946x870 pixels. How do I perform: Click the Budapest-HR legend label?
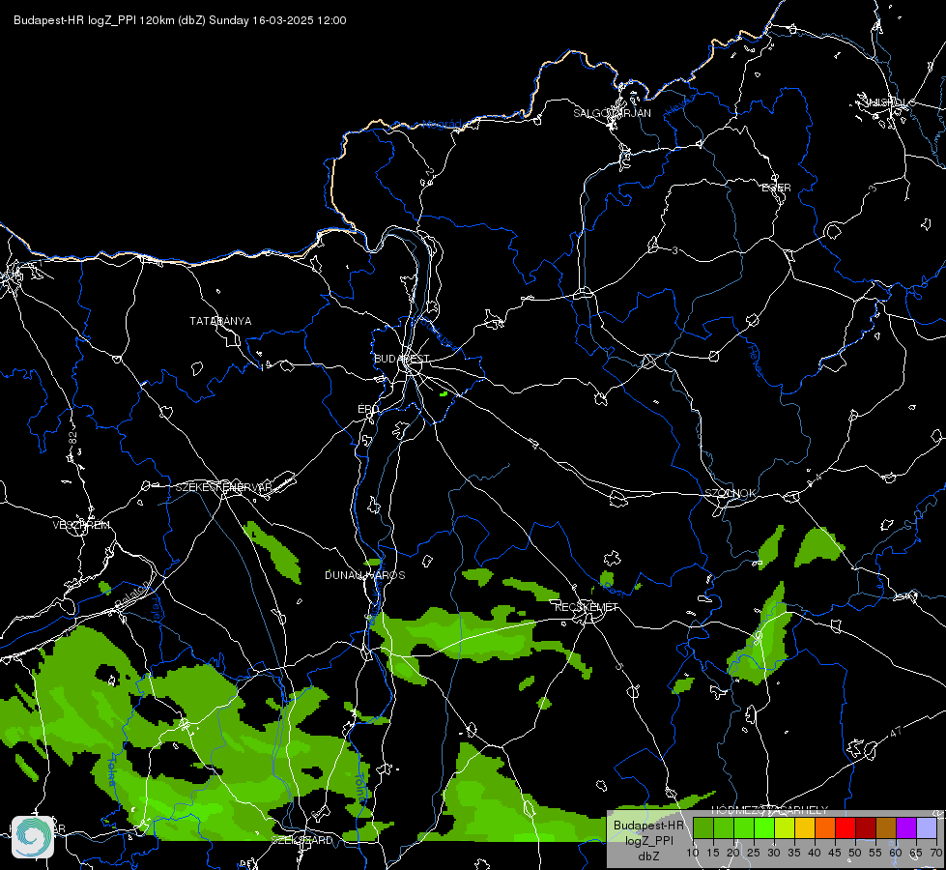(x=648, y=826)
